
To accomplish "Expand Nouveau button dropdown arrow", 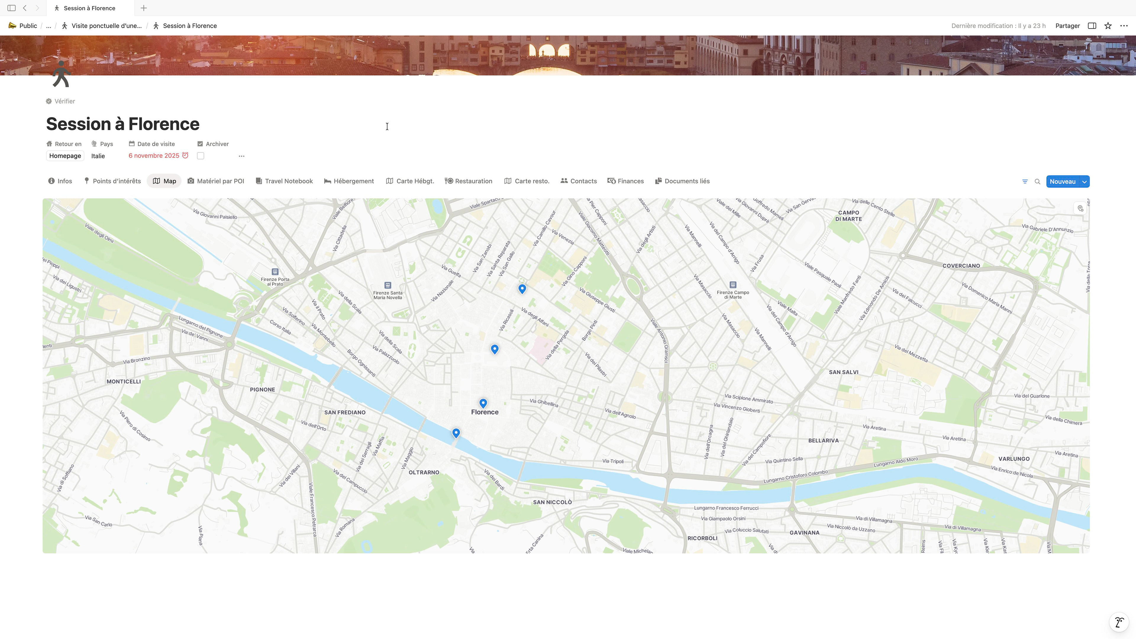I will point(1085,182).
